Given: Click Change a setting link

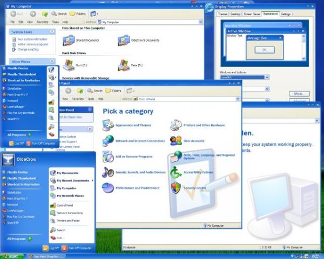Looking at the screenshot, I should 28,49.
